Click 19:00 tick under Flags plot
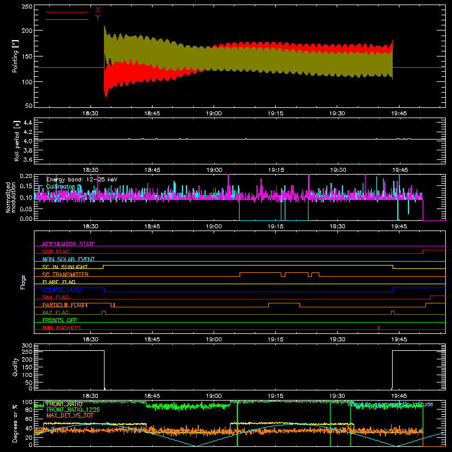This screenshot has height=452, width=452. (x=214, y=340)
